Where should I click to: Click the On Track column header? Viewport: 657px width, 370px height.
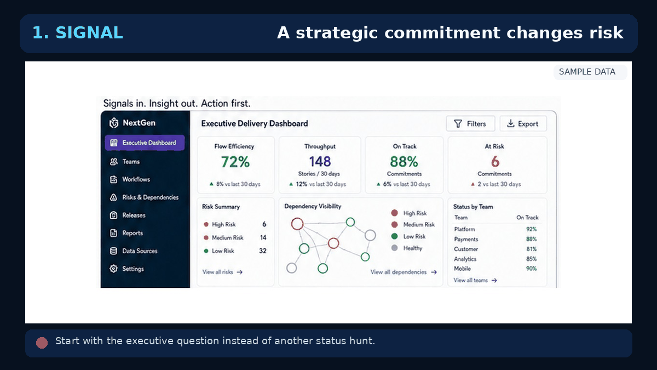click(528, 218)
